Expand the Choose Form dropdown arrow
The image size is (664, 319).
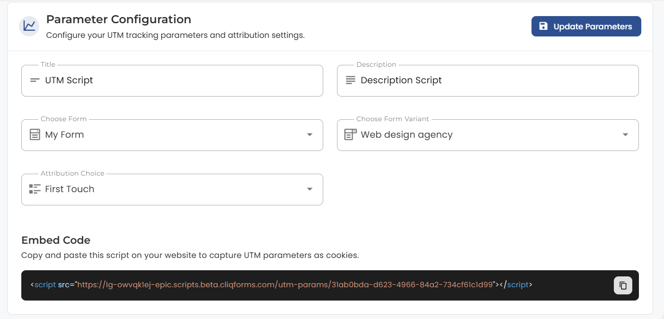pos(310,135)
